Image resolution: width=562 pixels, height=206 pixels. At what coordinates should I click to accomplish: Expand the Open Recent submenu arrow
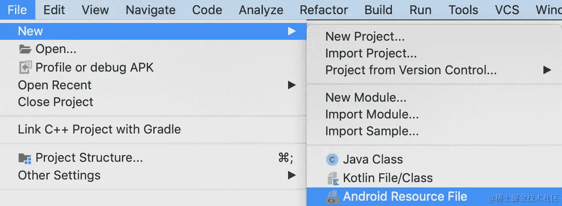(x=292, y=85)
